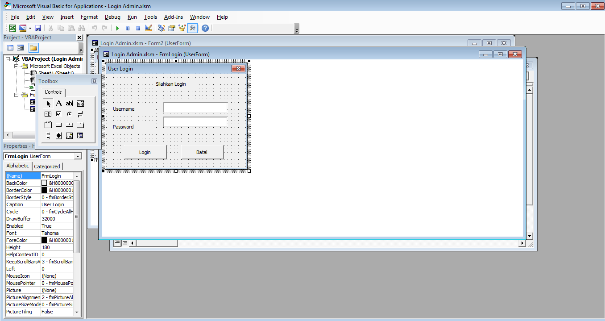The width and height of the screenshot is (605, 321).
Task: Click the Reset stop square icon
Action: point(138,28)
